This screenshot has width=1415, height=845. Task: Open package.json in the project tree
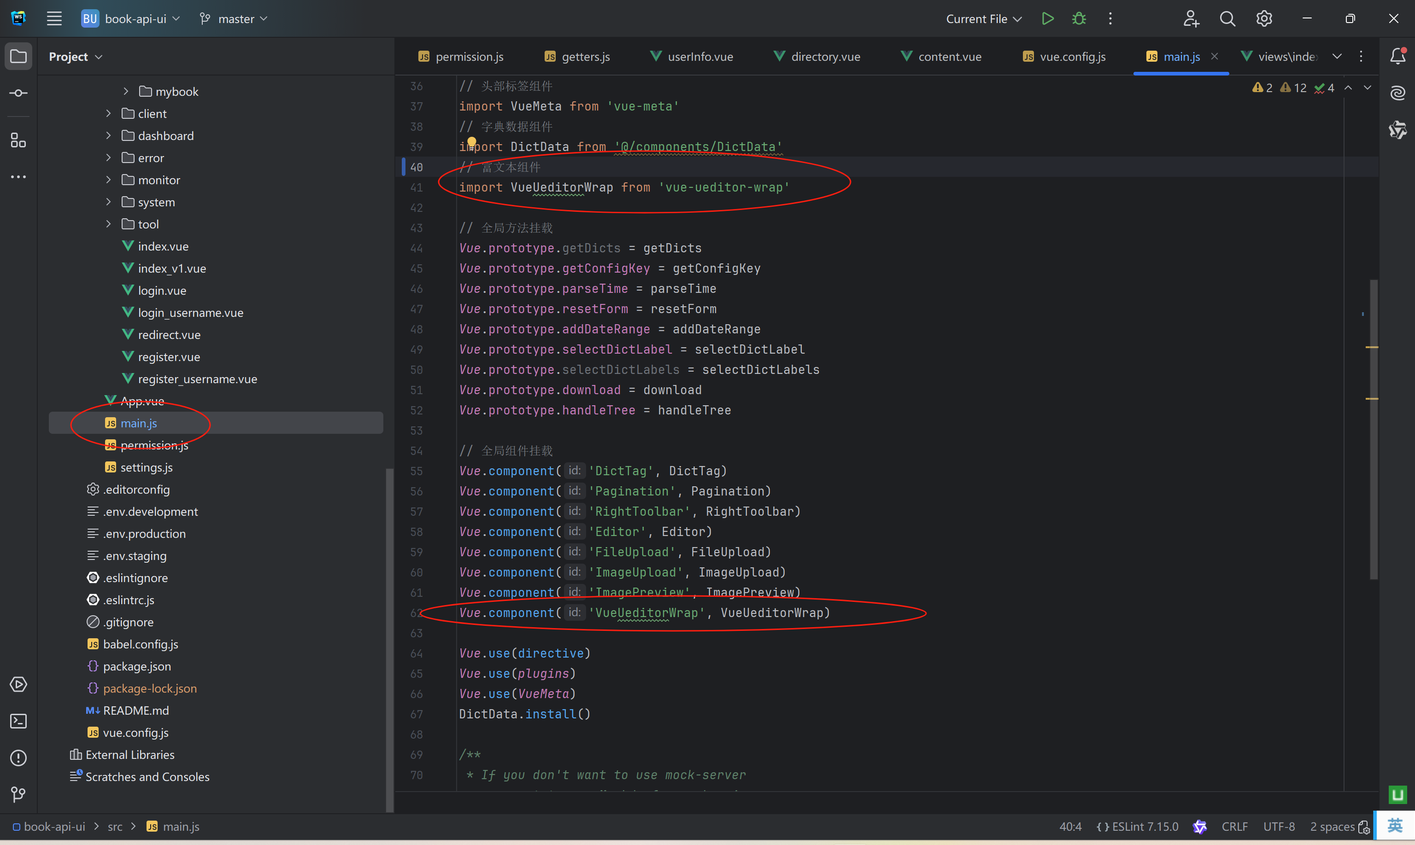137,666
